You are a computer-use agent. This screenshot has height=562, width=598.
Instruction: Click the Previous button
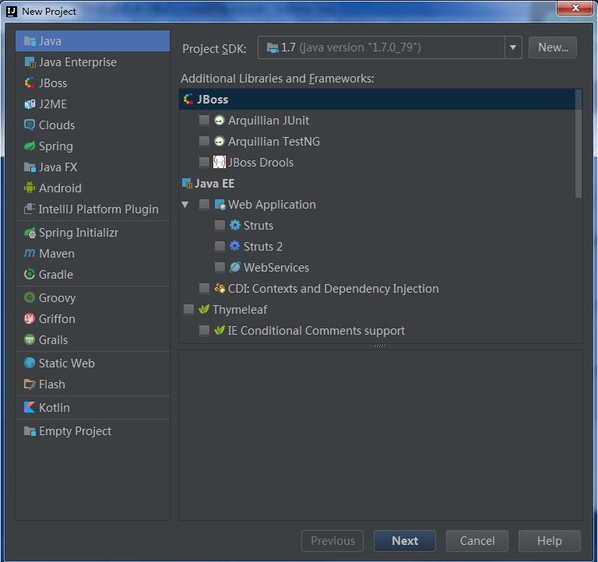[332, 541]
